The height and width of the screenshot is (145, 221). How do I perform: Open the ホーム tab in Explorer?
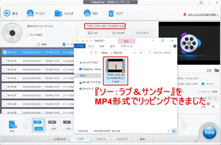coord(91,46)
